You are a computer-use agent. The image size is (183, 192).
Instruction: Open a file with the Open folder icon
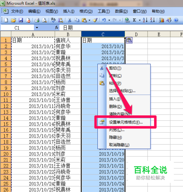pos(14,20)
